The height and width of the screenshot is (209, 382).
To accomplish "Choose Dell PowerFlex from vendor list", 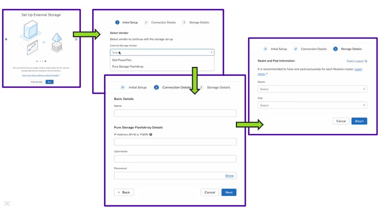I will tap(122, 60).
